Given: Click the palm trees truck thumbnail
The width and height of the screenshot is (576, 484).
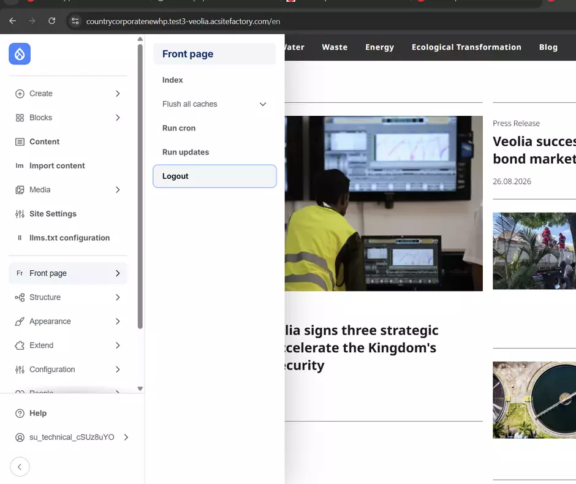Looking at the screenshot, I should [x=534, y=251].
